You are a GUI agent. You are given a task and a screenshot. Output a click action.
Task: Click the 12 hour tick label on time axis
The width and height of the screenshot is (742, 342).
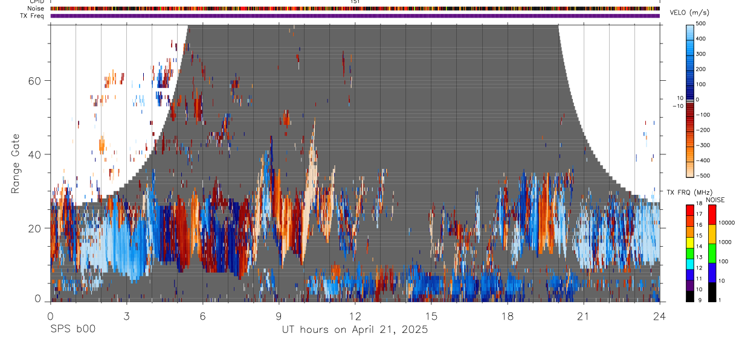(x=355, y=316)
